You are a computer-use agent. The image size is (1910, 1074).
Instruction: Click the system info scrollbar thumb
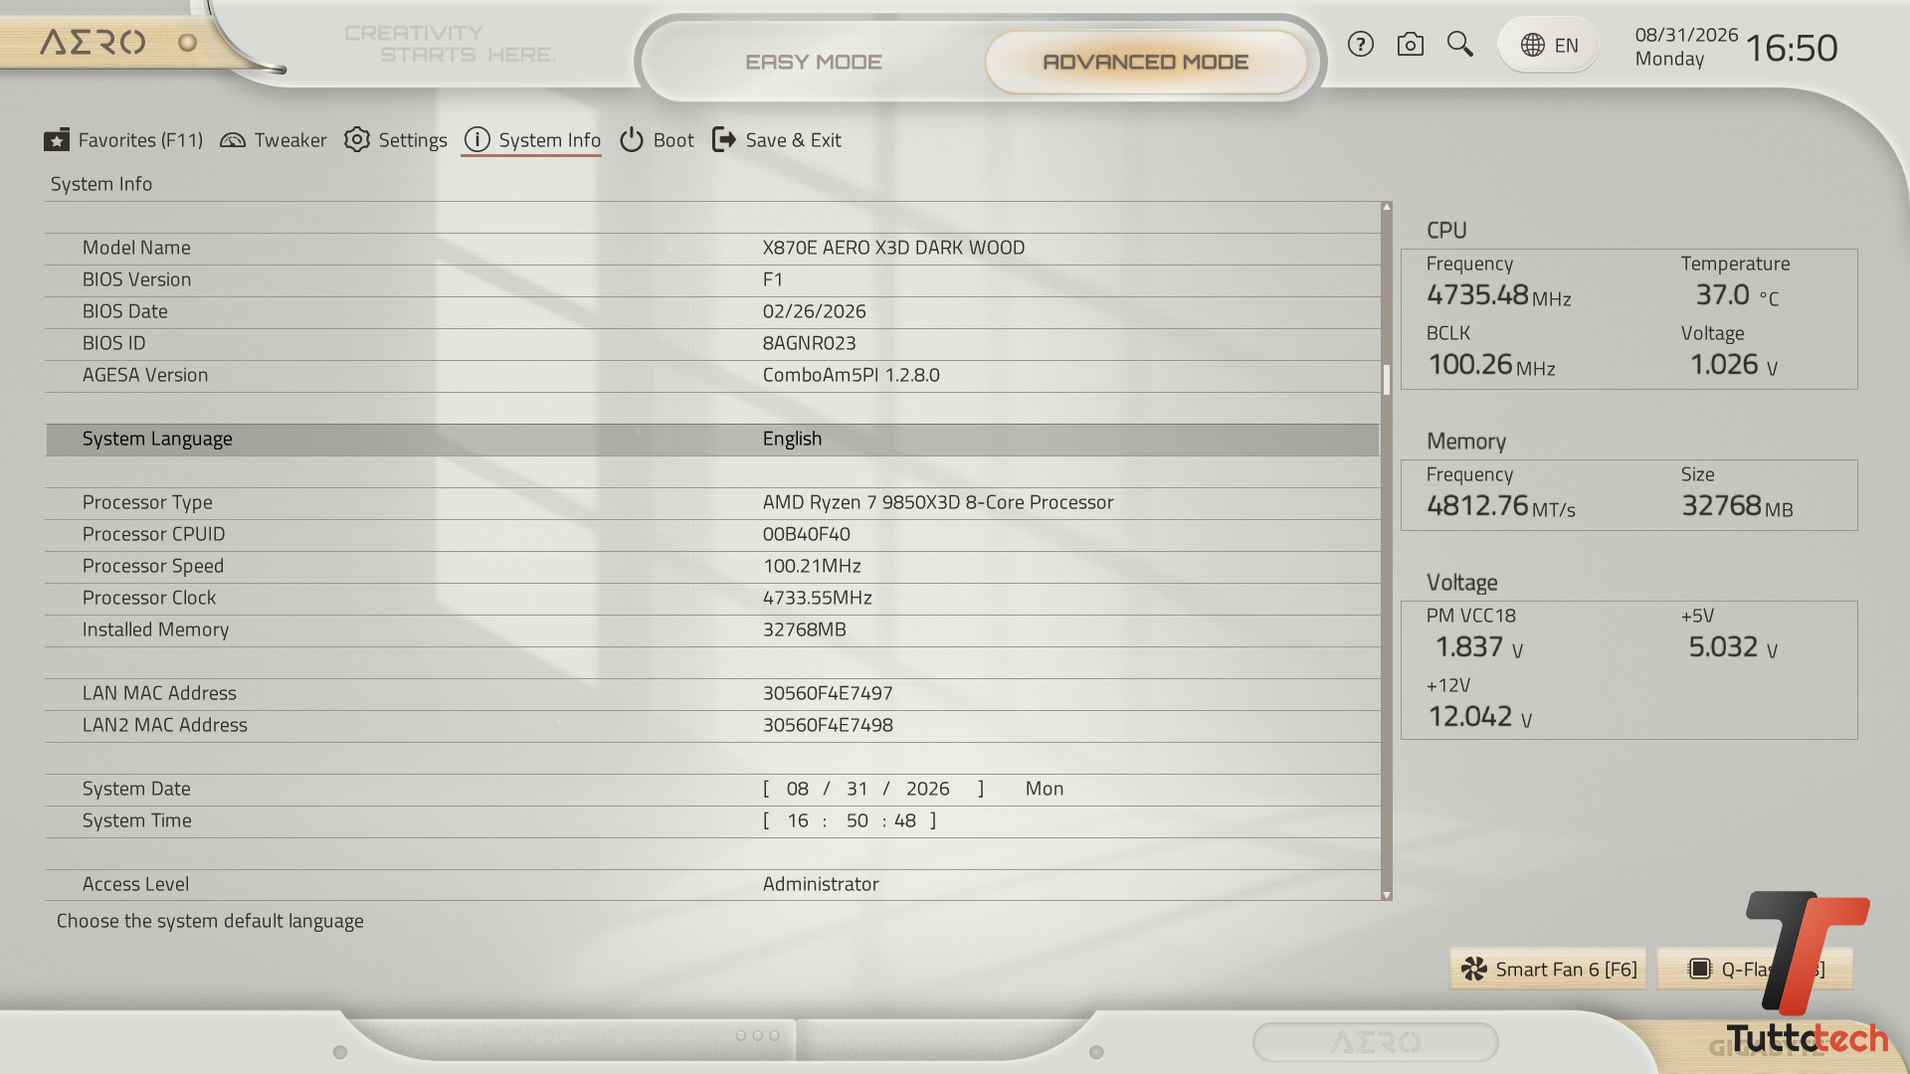[1386, 380]
